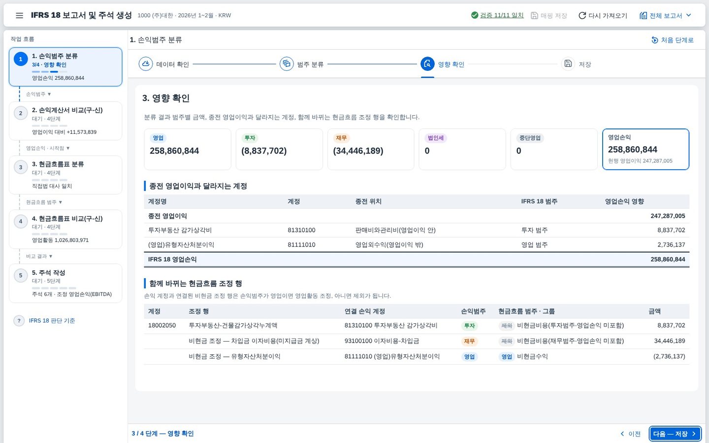Viewport: 709px width, 443px height.
Task: Click the 이전 left chevron
Action: 622,434
